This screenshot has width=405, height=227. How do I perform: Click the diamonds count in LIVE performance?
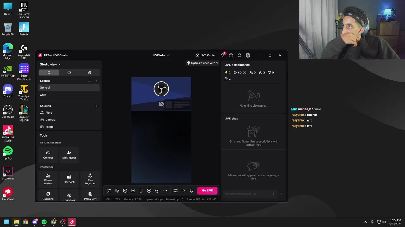coord(227,73)
